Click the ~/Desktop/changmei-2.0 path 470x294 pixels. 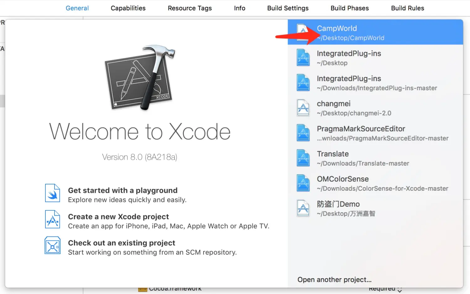(x=354, y=113)
